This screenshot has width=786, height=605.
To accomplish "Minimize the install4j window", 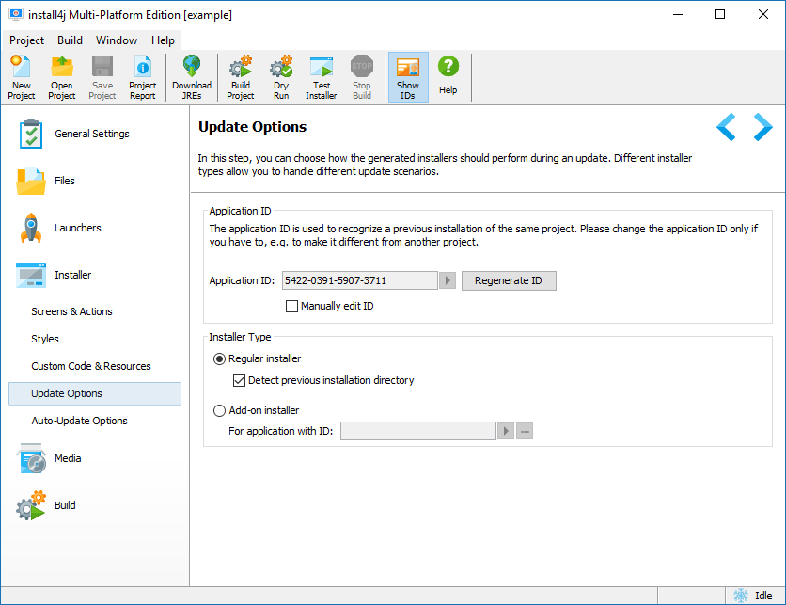I will tap(678, 14).
